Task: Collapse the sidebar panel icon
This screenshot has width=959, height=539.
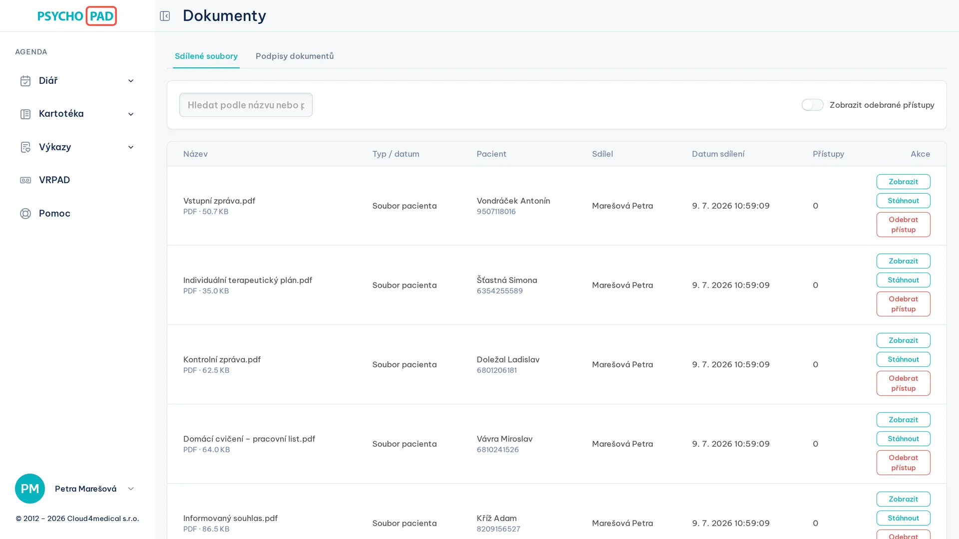Action: point(165,16)
